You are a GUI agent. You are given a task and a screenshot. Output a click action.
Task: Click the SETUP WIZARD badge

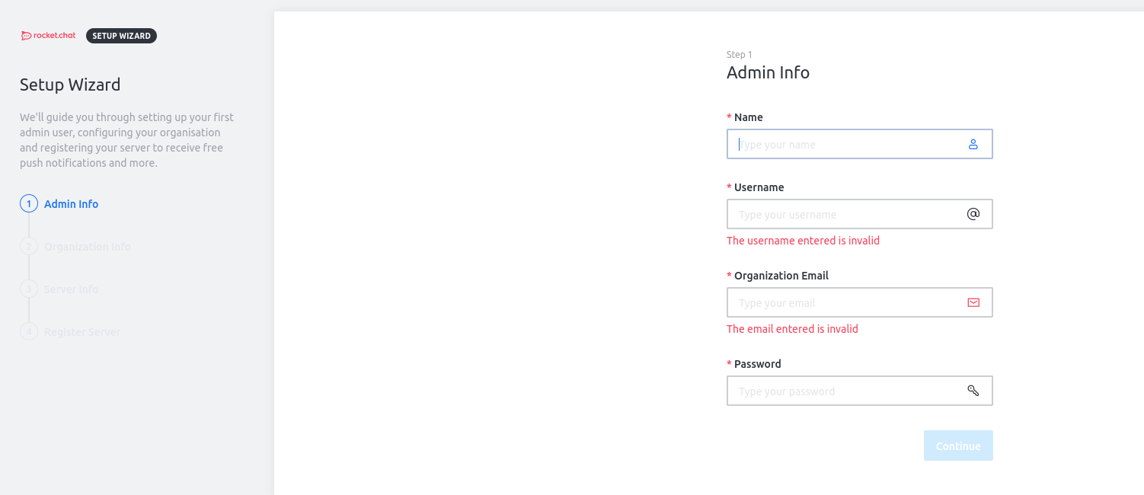click(x=121, y=36)
